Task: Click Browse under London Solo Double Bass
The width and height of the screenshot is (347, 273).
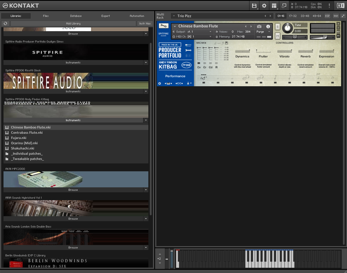Action: [x=73, y=248]
